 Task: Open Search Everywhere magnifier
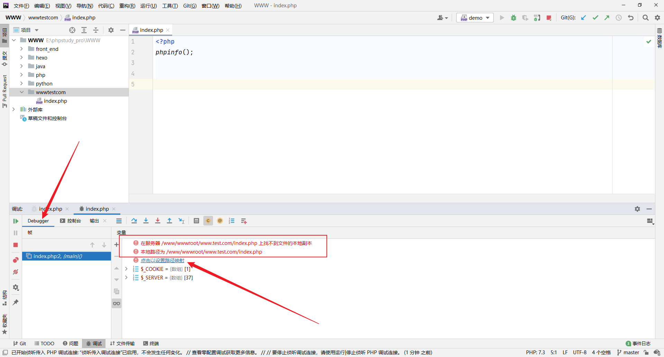646,18
